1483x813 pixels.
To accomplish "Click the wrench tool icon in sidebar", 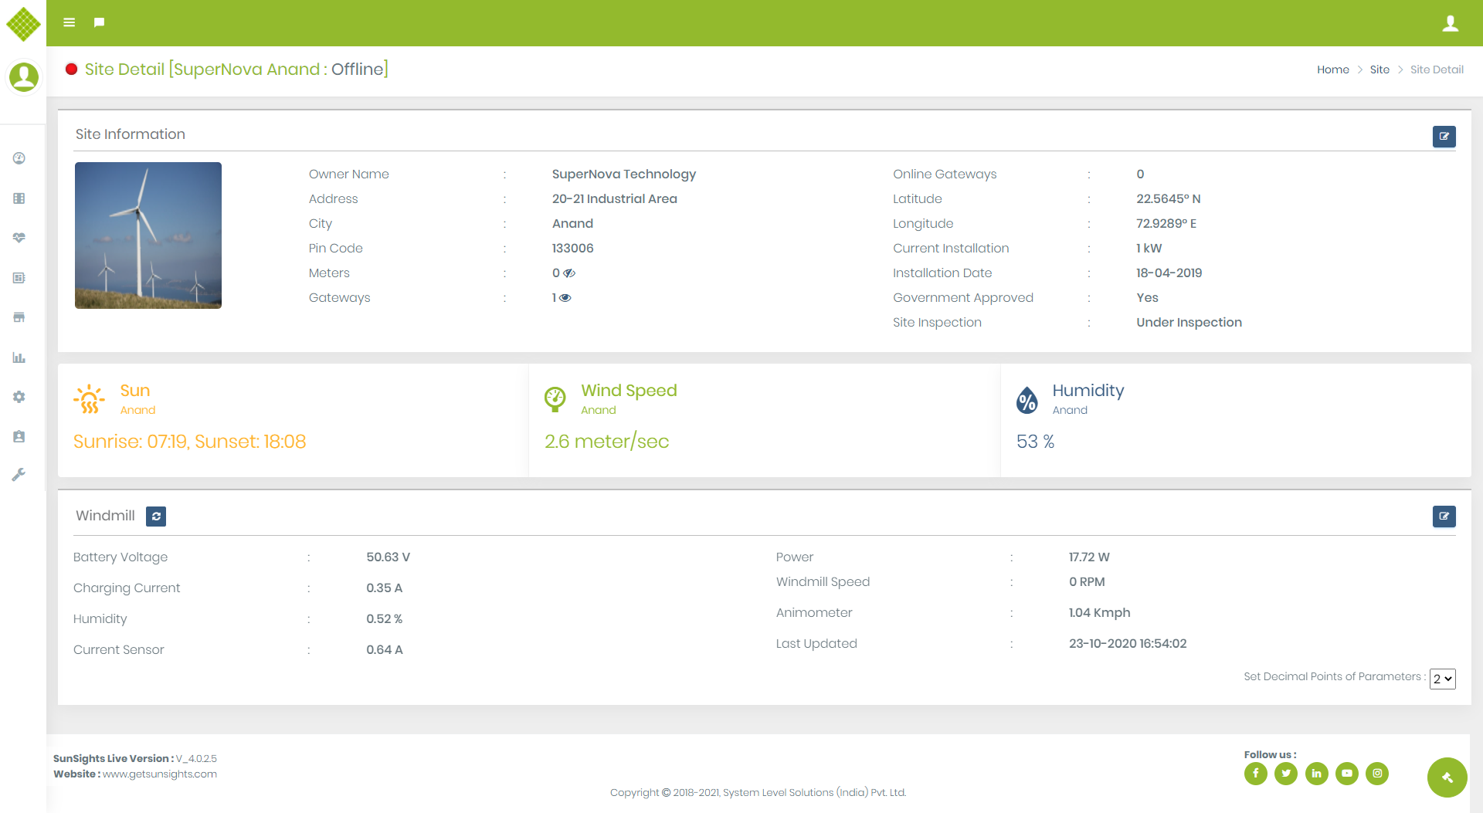I will point(19,475).
